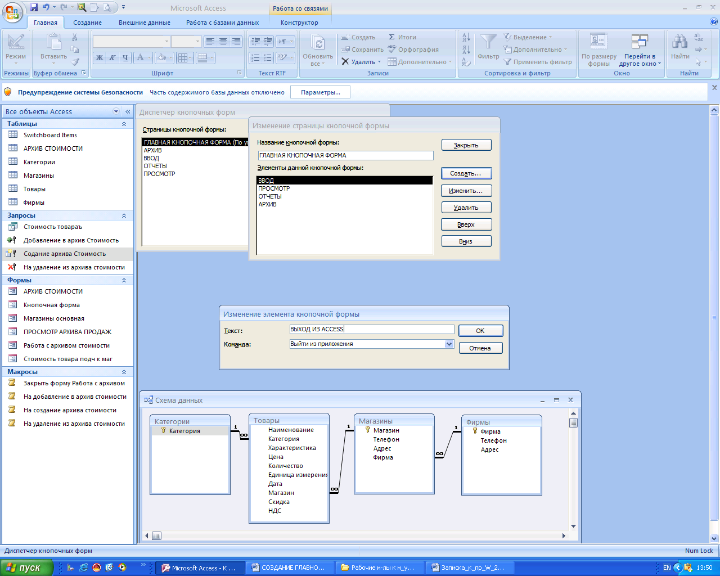Select the Товары table in navigation pane

pyautogui.click(x=67, y=189)
